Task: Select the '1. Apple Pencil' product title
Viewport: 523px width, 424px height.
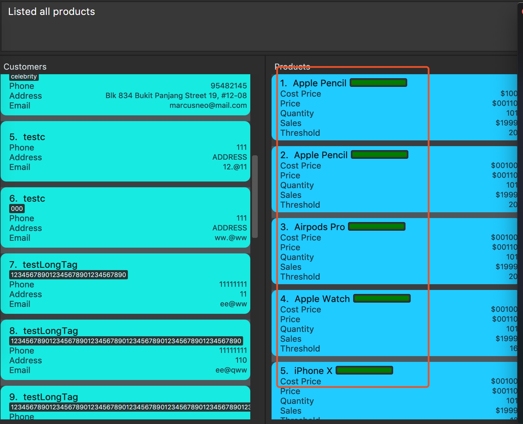Action: coord(313,83)
